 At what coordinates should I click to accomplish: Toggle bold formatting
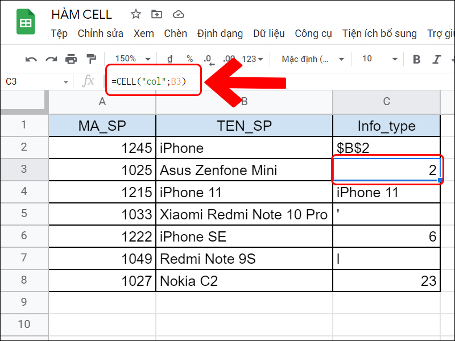click(x=416, y=59)
